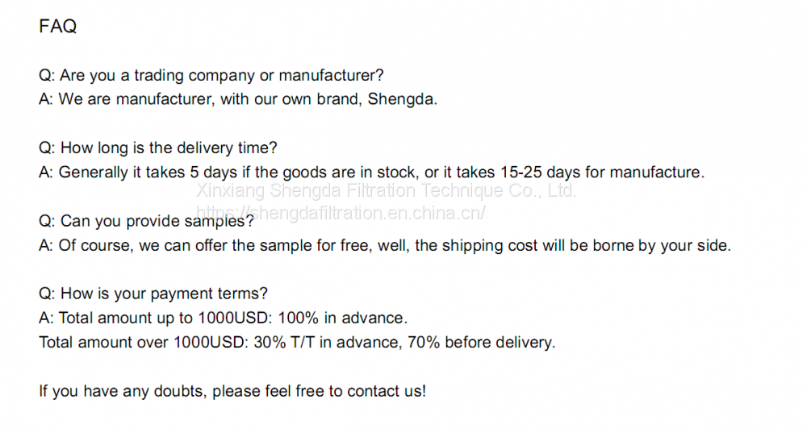Click the FAQ heading
The width and height of the screenshot is (807, 433).
58,27
